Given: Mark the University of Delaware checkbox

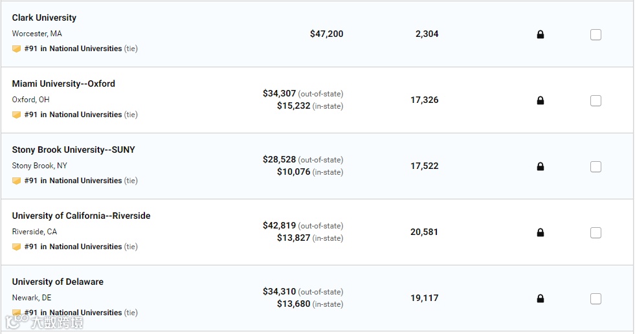Looking at the screenshot, I should [x=596, y=298].
